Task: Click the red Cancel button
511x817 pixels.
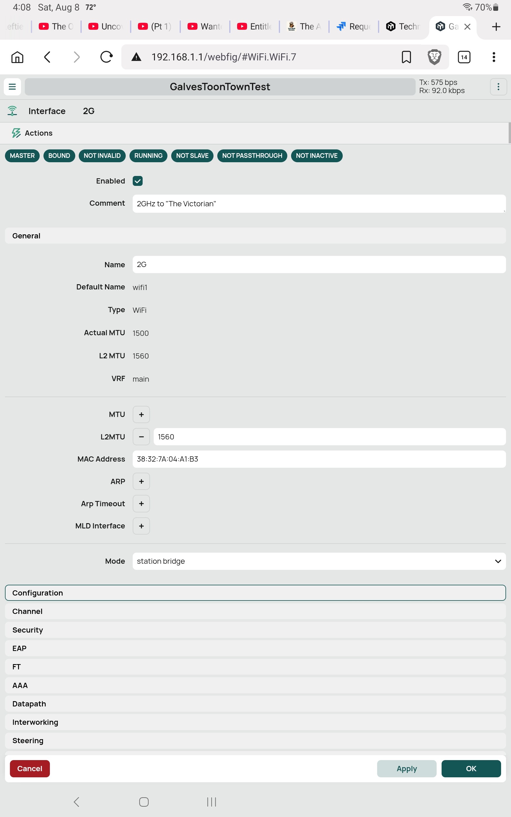Action: 30,769
